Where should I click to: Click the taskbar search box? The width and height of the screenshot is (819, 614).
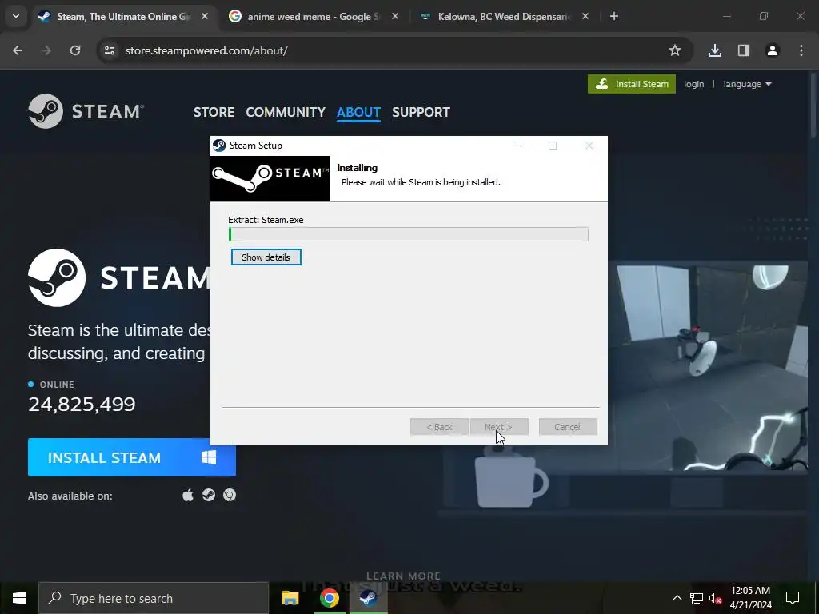pos(154,598)
